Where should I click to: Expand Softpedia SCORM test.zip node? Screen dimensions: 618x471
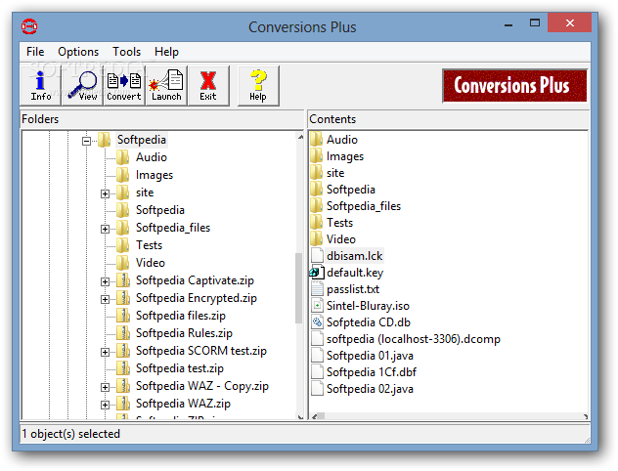pyautogui.click(x=105, y=352)
